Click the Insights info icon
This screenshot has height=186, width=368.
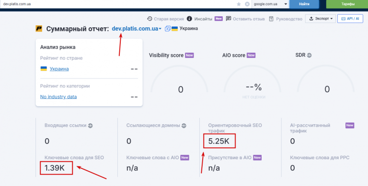tap(189, 19)
